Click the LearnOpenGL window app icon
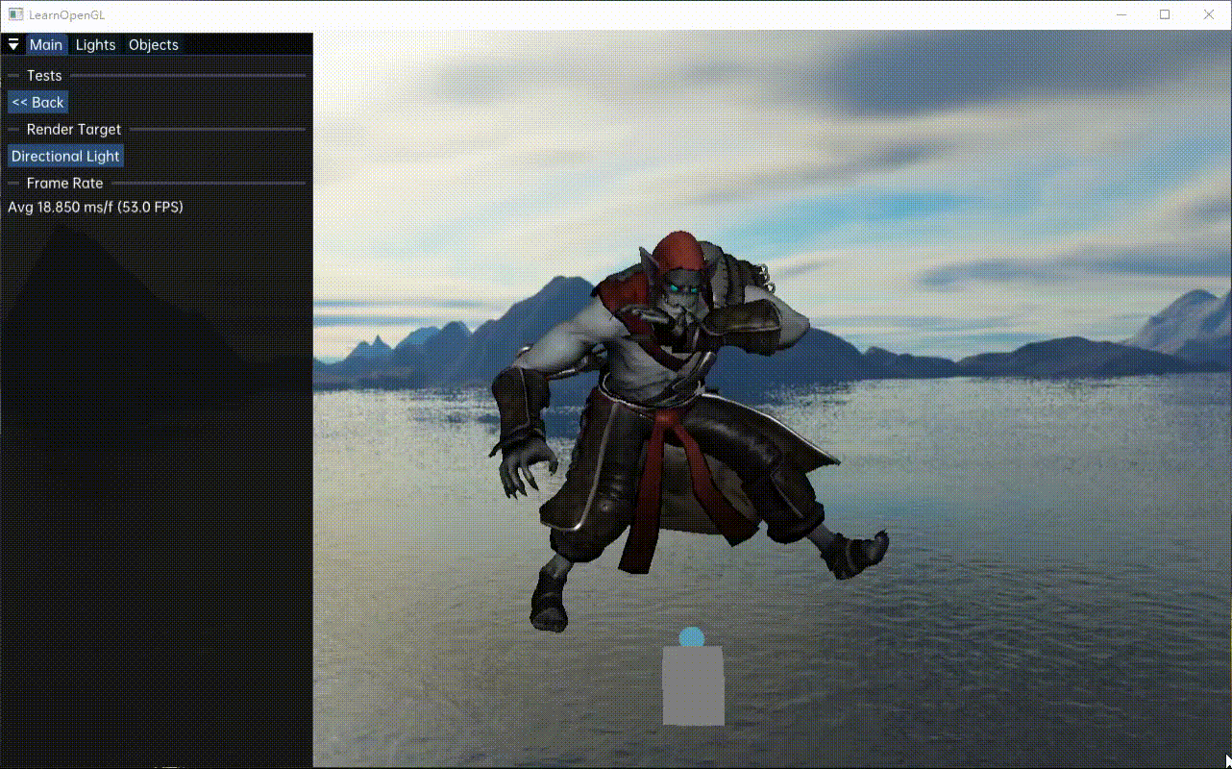Viewport: 1232px width, 769px height. pyautogui.click(x=15, y=14)
